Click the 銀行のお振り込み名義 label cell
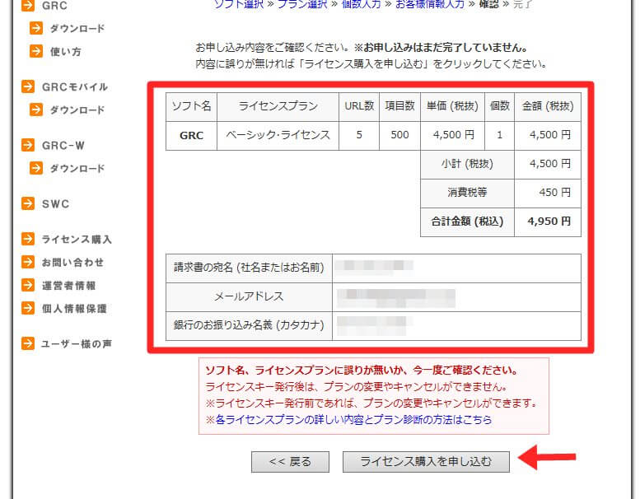Viewport: 640px width, 499px height. (x=249, y=325)
